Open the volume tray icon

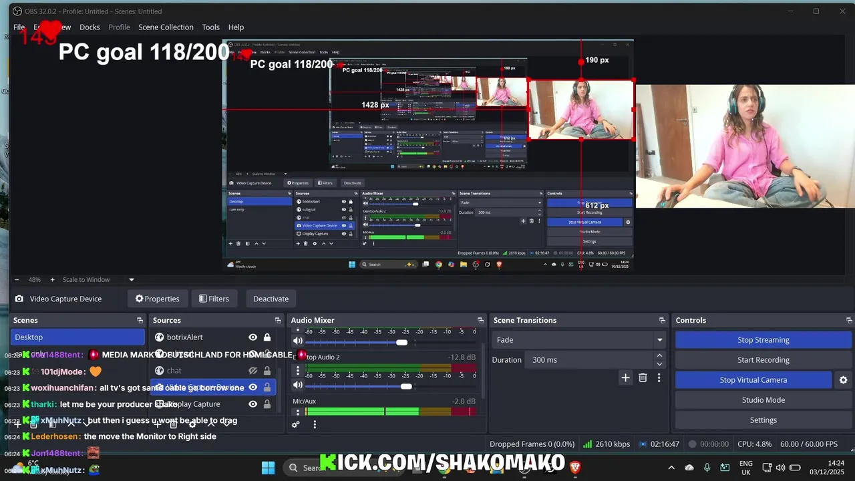780,468
